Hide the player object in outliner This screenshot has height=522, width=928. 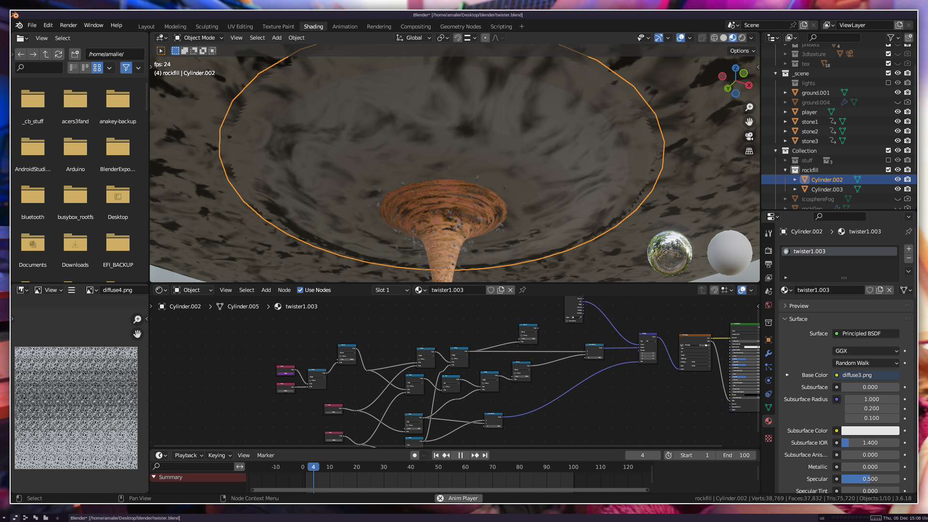(x=898, y=112)
